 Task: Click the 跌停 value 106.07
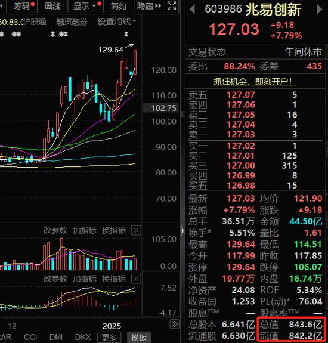[308, 267]
